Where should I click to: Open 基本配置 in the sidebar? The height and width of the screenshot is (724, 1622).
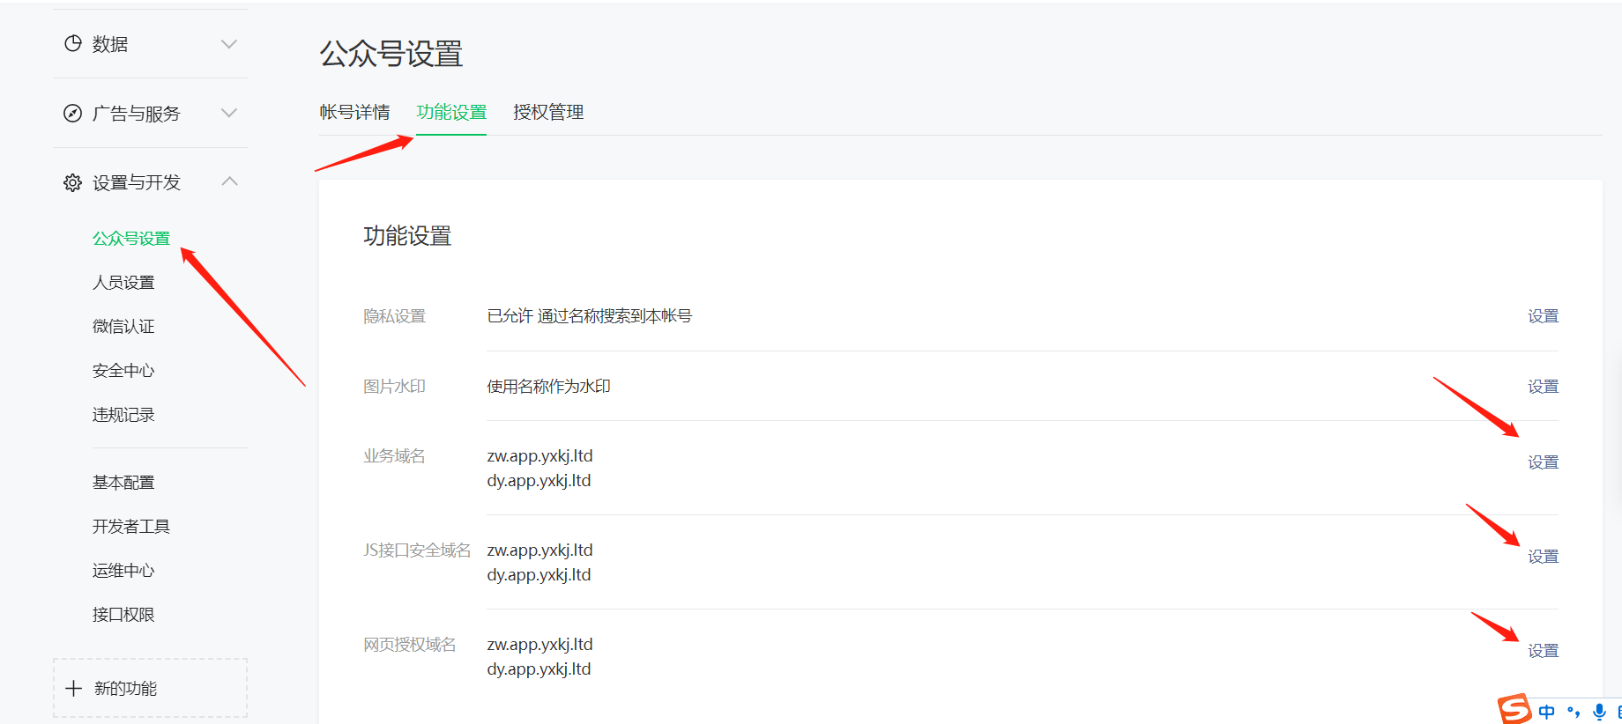pos(123,482)
